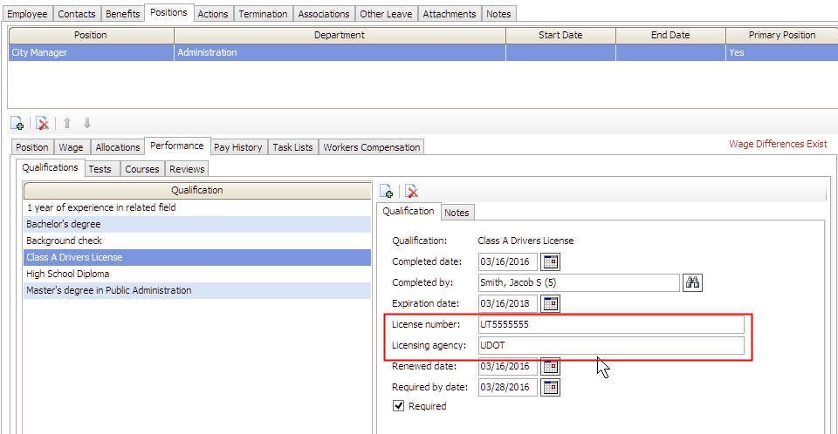Viewport: 838px width, 434px height.
Task: Open the Expiration date calendar picker
Action: [550, 303]
